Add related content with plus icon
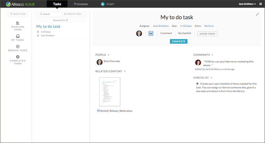Screen dimensions: 265x143 pyautogui.click(x=125, y=71)
